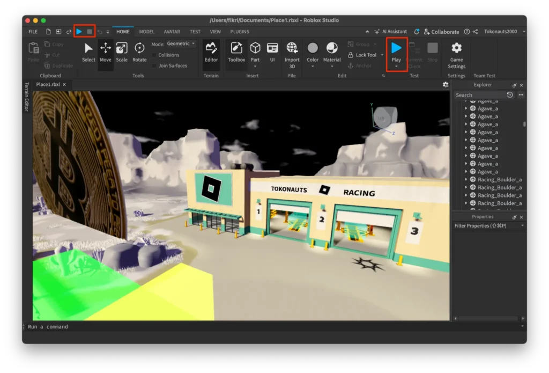Click the redo arrow in the top bar
Image resolution: width=549 pixels, height=373 pixels.
tap(69, 32)
